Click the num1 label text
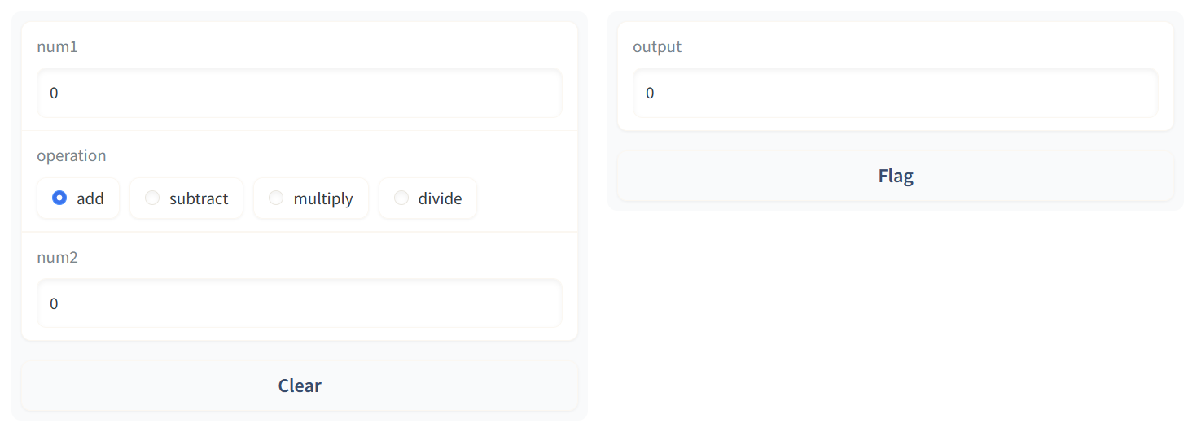Screen dimensions: 1201x436 (57, 46)
